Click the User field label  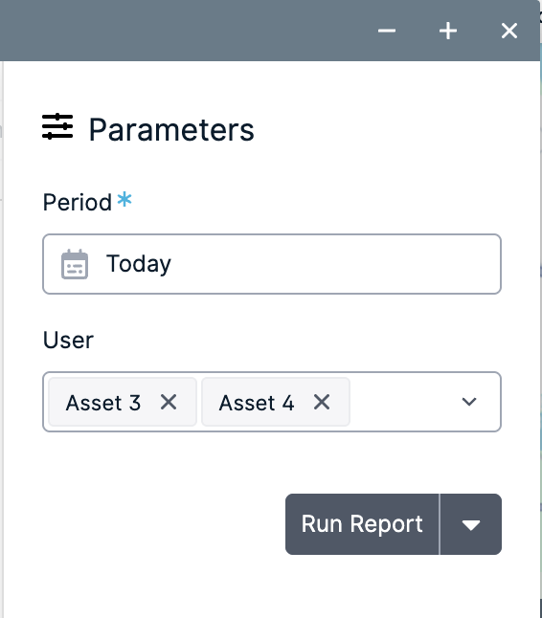click(x=68, y=341)
